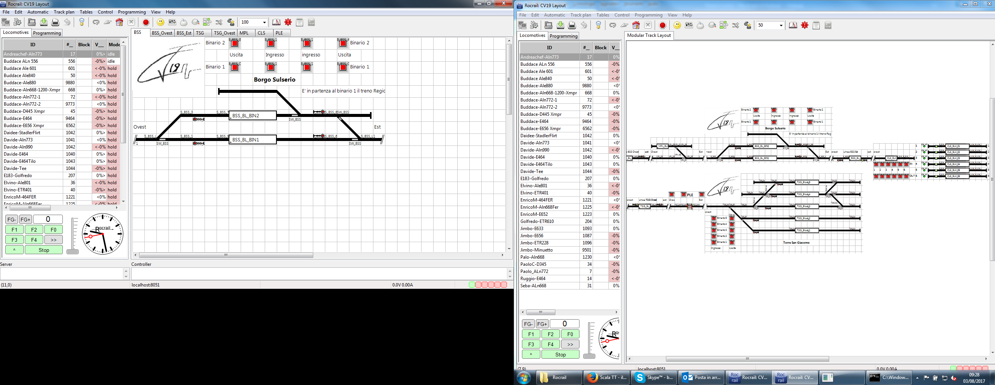Click the >> button in right window throttle
This screenshot has height=385, width=995.
coord(570,344)
